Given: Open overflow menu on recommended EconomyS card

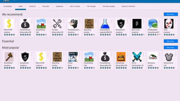Looking at the screenshot, I should click(16, 21).
